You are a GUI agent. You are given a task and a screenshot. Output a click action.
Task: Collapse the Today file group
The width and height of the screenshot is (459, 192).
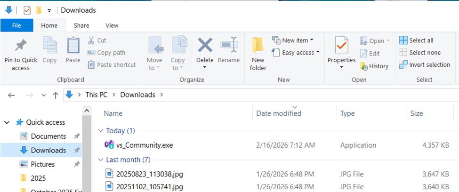coord(100,131)
